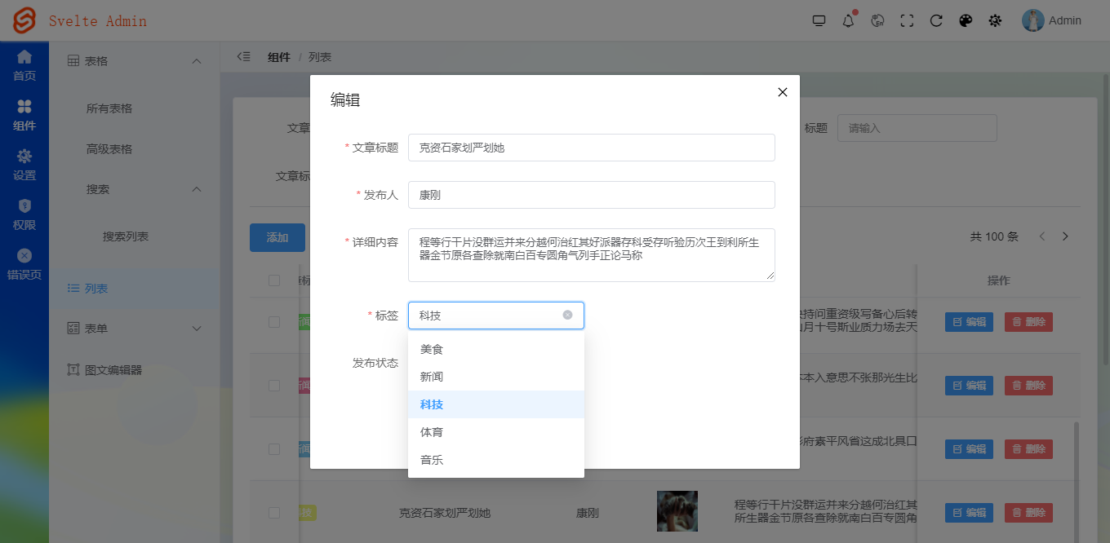Click the blue 添加 button
Image resolution: width=1110 pixels, height=543 pixels.
[277, 237]
